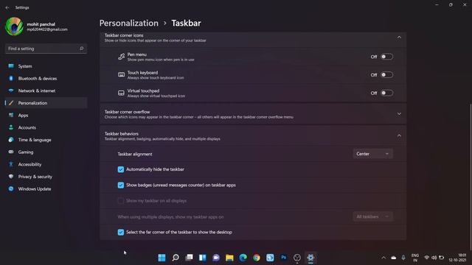Launch the Teams Chat taskbar icon
Image resolution: width=472 pixels, height=265 pixels.
(x=216, y=258)
